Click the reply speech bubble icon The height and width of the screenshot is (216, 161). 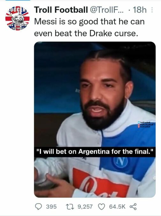click(x=38, y=207)
